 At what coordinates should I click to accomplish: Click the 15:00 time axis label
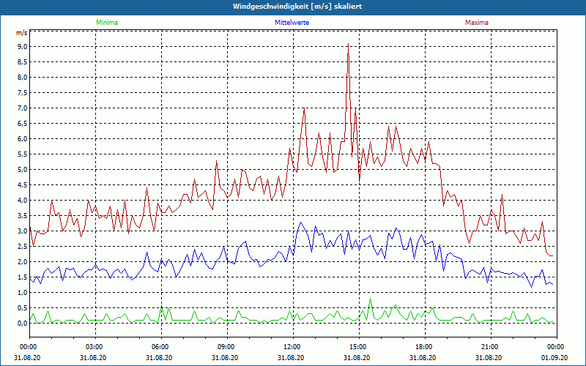coord(357,347)
